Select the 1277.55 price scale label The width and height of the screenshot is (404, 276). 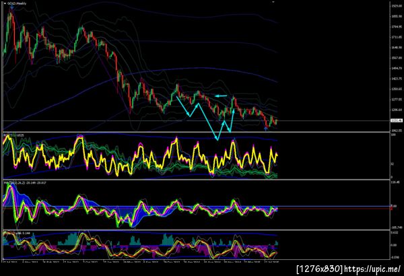(x=397, y=100)
